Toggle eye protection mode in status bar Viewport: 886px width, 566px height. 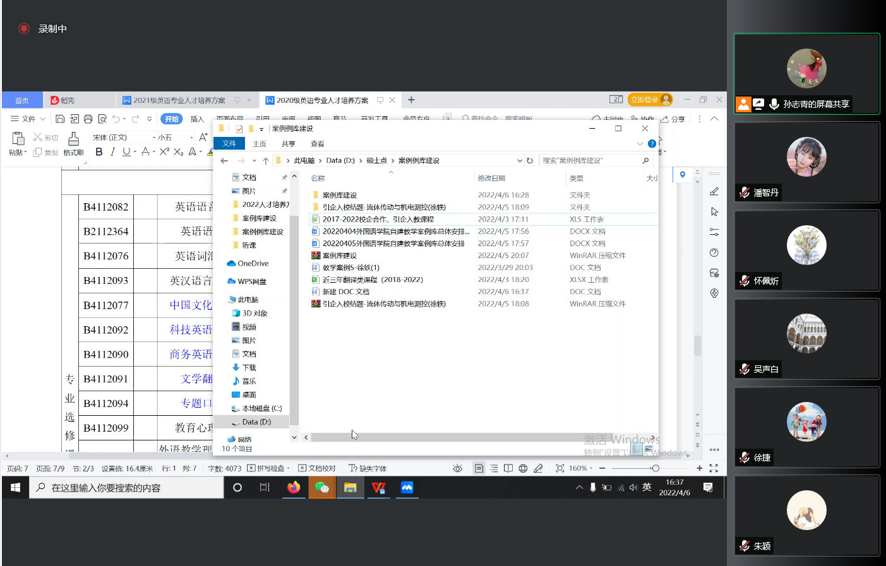click(457, 468)
